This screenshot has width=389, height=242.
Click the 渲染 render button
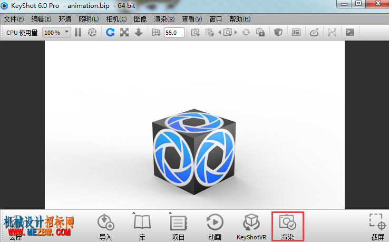(x=287, y=226)
